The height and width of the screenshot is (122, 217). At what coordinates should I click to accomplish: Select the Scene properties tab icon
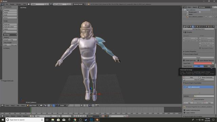click(x=193, y=26)
